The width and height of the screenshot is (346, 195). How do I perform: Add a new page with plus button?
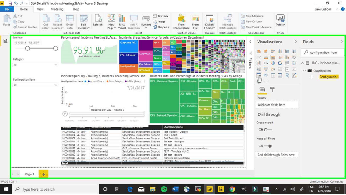43,174
